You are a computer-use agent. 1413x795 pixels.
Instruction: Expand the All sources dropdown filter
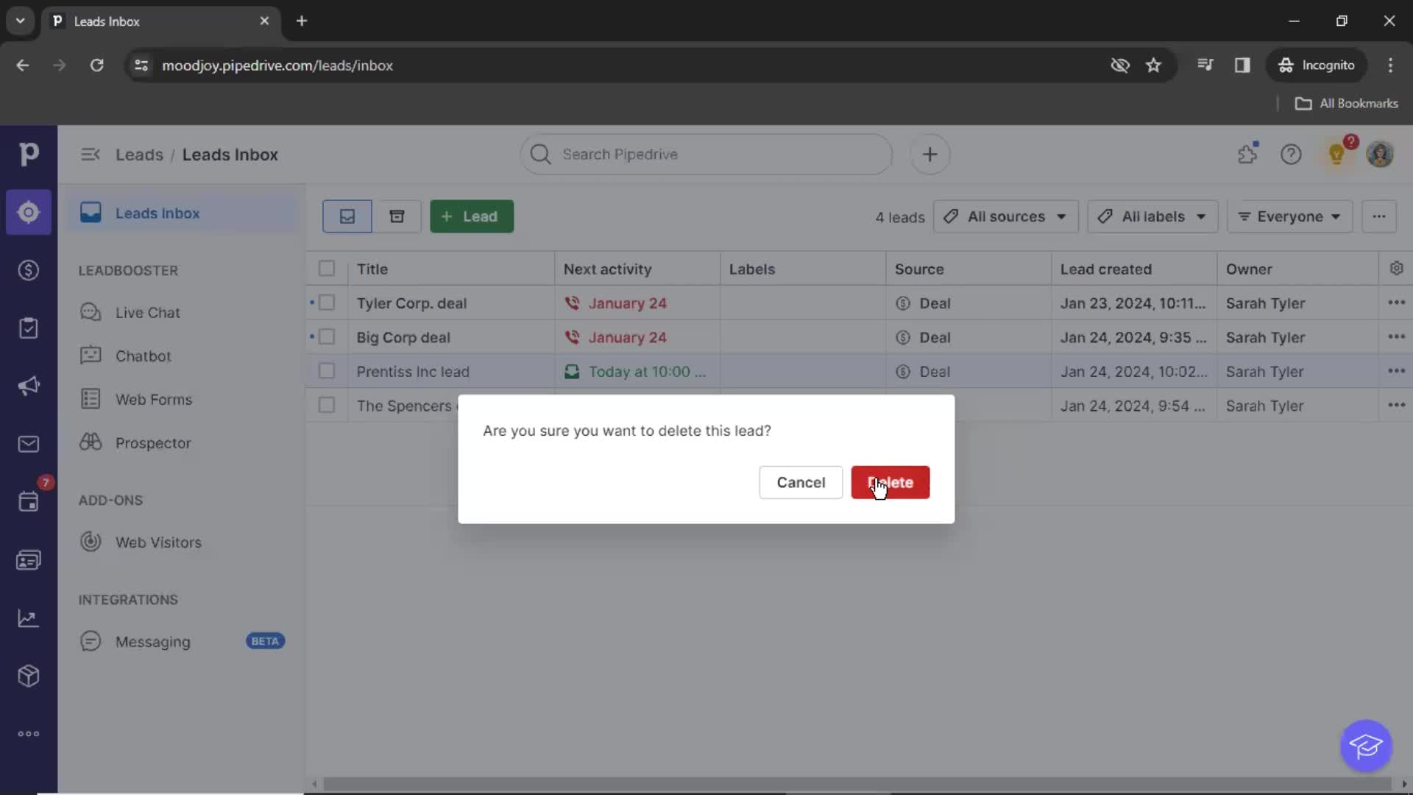pos(1005,216)
